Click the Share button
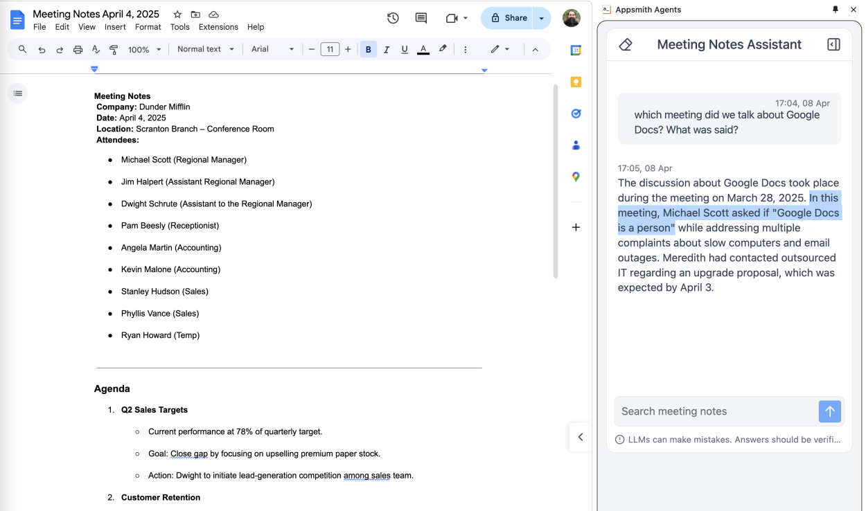Image resolution: width=866 pixels, height=511 pixels. click(509, 18)
